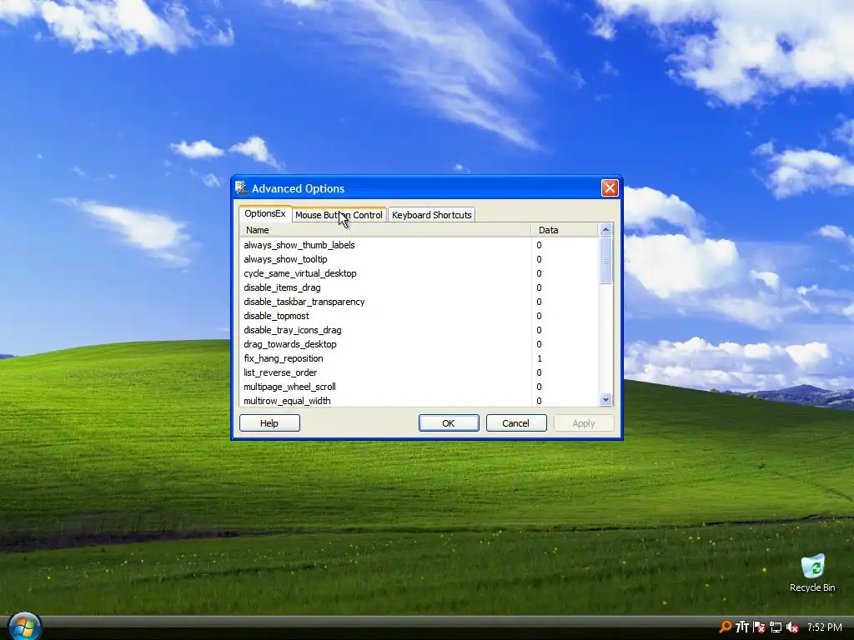This screenshot has height=640, width=854.
Task: Close the Advanced Options dialog
Action: 610,187
